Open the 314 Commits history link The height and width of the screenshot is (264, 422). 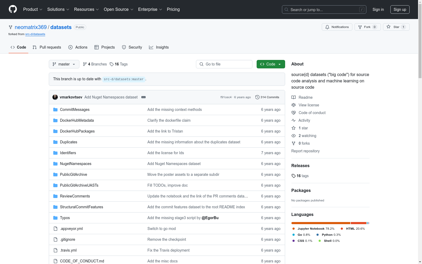(267, 97)
